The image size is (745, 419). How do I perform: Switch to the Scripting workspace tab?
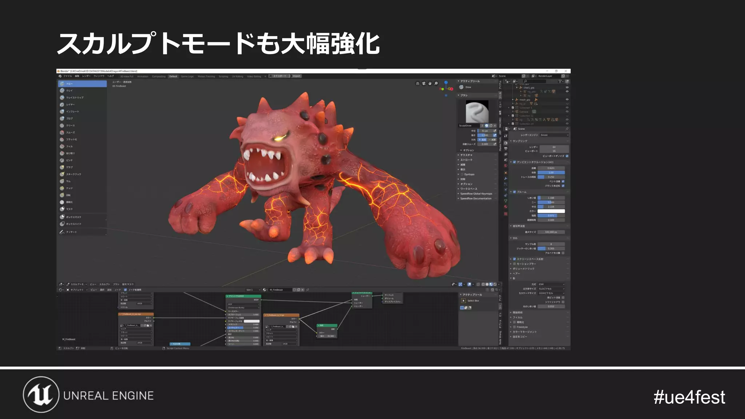click(223, 76)
